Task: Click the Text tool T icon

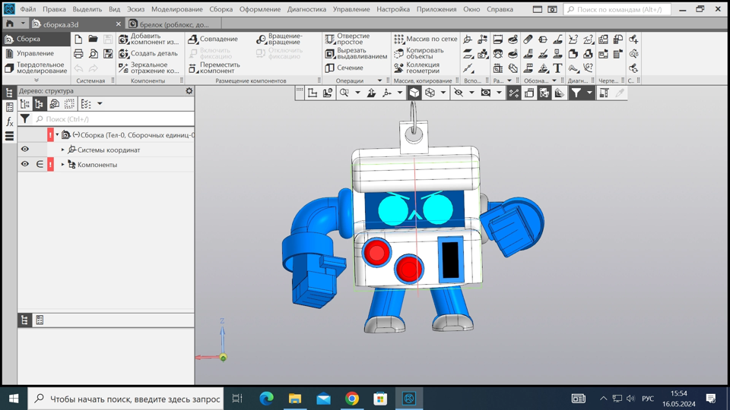Action: 557,68
